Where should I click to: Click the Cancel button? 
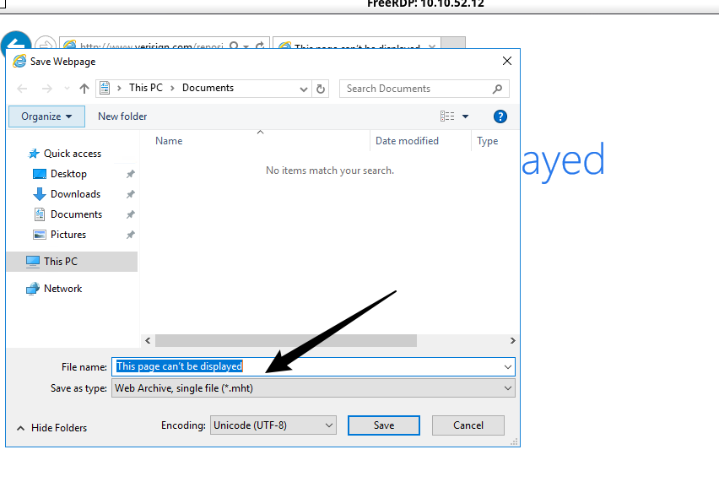click(468, 425)
